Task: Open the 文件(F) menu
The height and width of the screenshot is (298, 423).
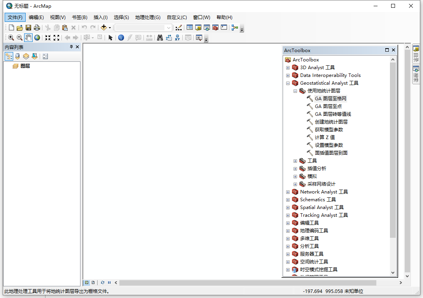Action: tap(15, 17)
